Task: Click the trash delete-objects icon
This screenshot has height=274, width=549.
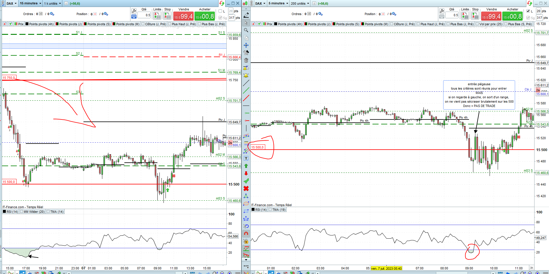Action: coord(246,60)
